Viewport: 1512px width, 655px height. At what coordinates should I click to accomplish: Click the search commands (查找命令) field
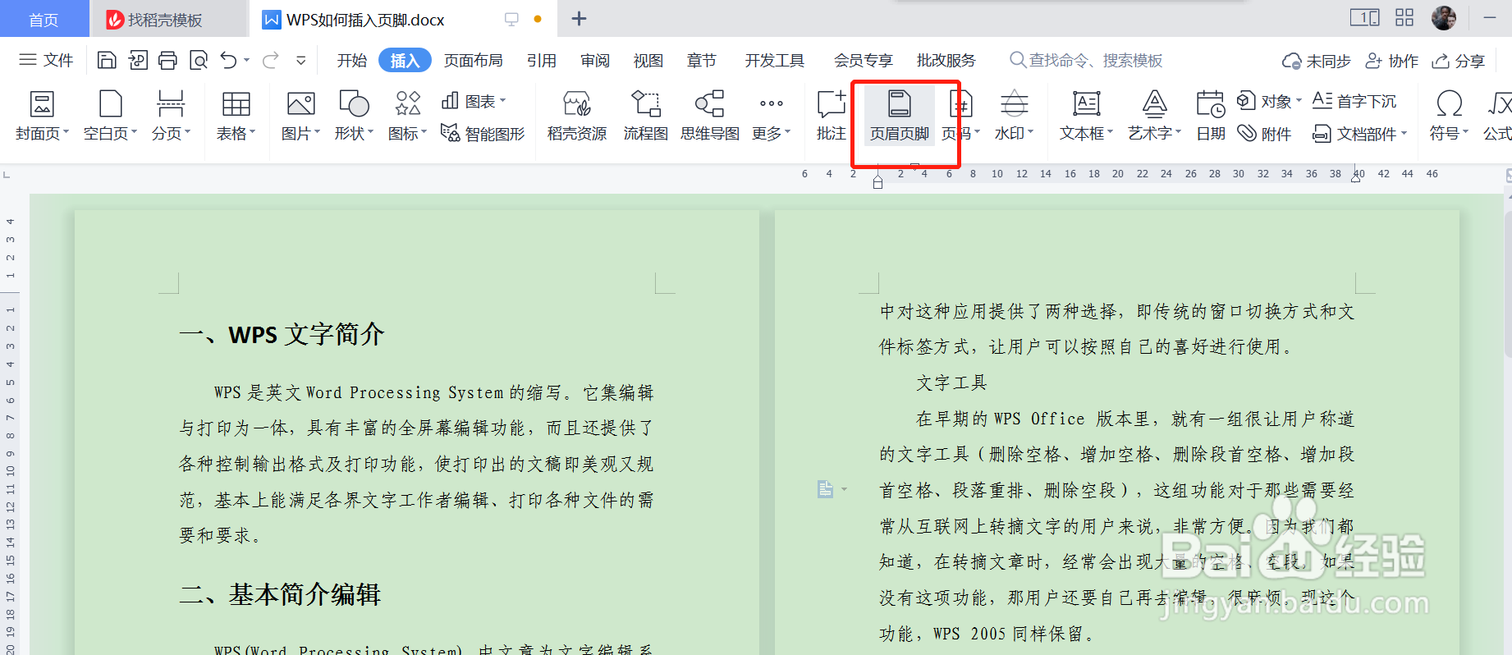(1086, 60)
